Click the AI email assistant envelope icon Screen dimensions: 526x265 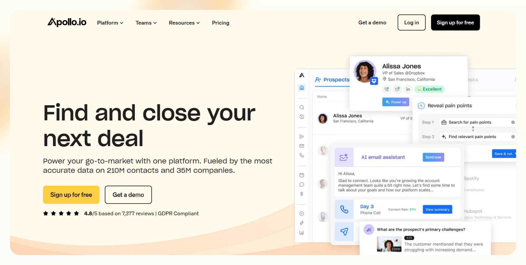[x=344, y=157]
